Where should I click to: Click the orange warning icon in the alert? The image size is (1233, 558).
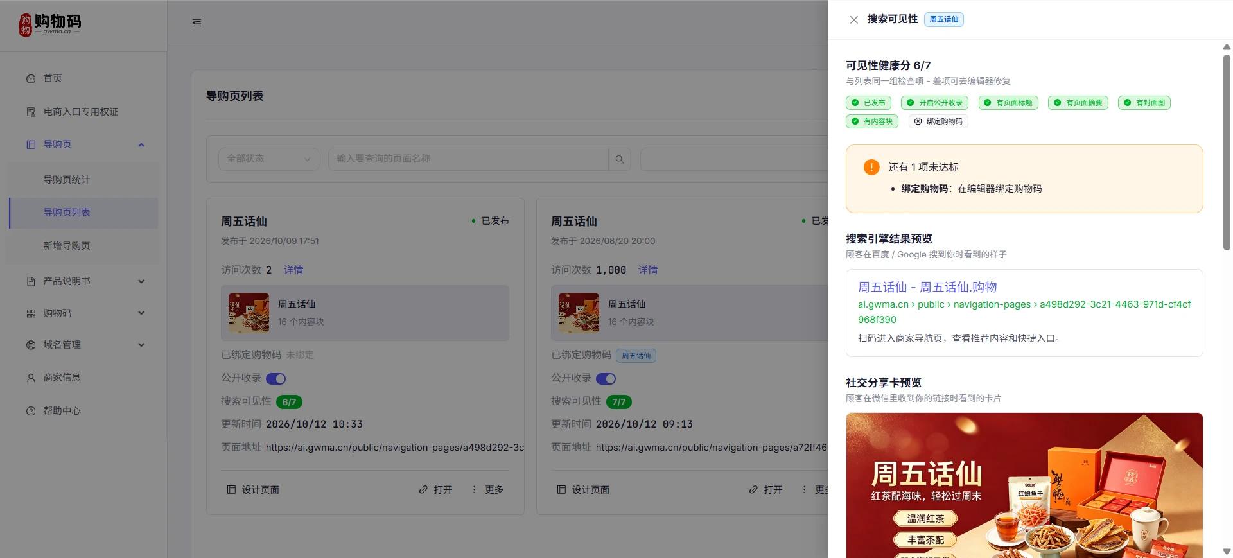point(871,167)
